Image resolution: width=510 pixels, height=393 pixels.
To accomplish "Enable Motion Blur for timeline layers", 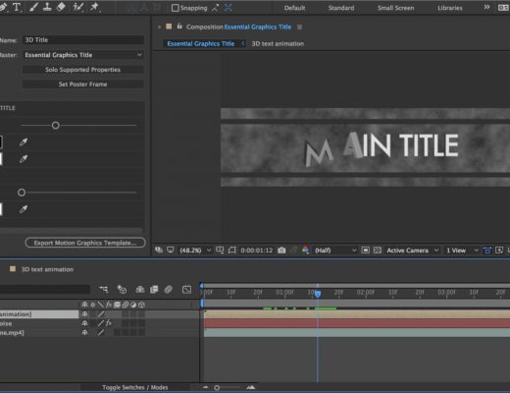I will (x=168, y=289).
